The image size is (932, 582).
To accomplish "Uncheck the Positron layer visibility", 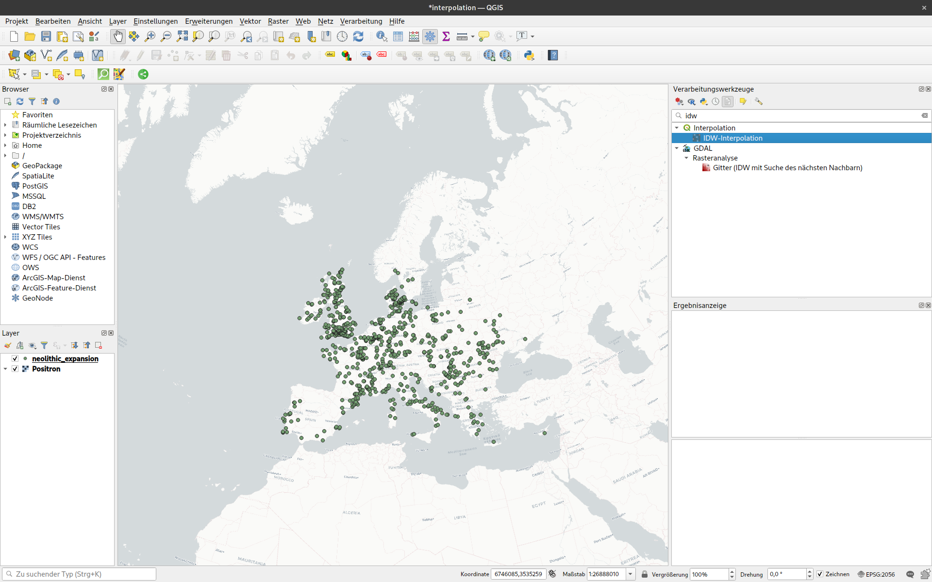I will 15,369.
